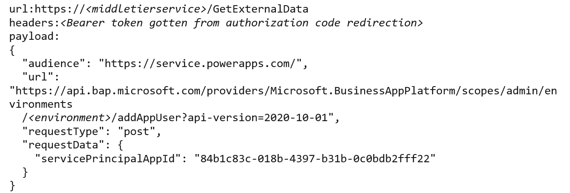Click the final closing curly brace
Image resolution: width=570 pixels, height=193 pixels.
click(x=12, y=186)
